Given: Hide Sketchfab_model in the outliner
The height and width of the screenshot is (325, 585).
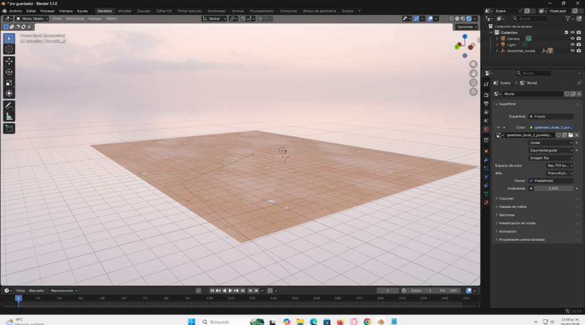Looking at the screenshot, I should (x=572, y=51).
